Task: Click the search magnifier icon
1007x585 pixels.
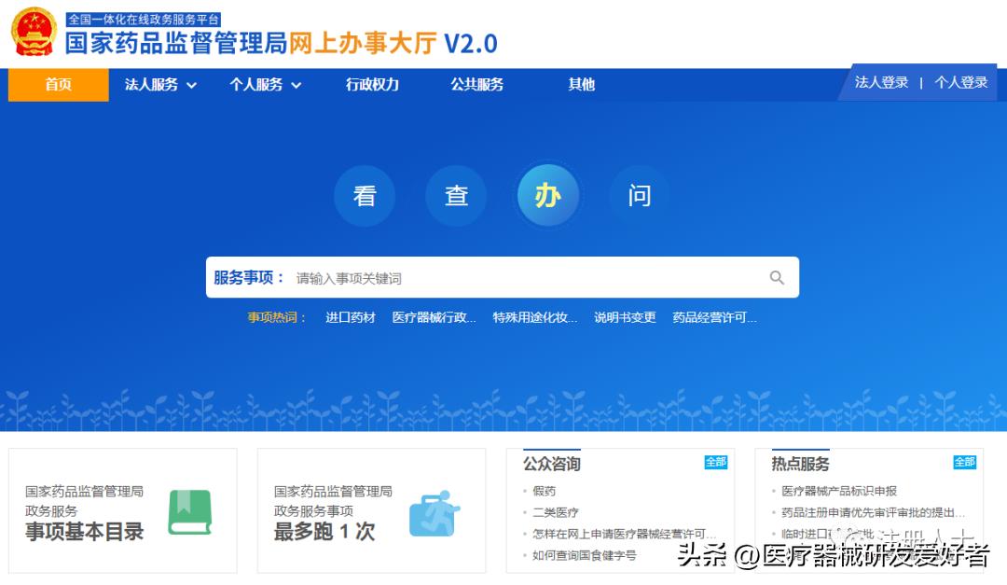Action: click(777, 277)
